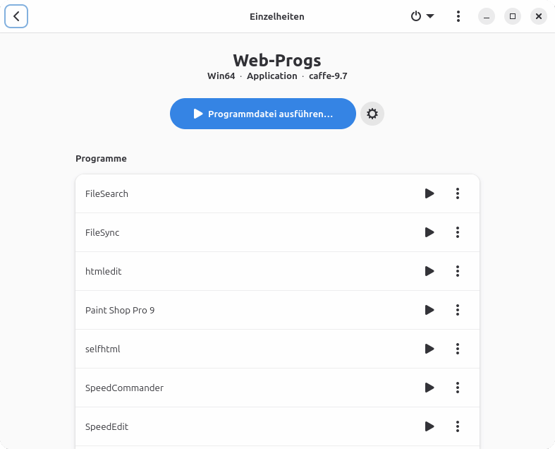Run FileSync using its play icon
Viewport: 555px width, 449px height.
(x=429, y=232)
